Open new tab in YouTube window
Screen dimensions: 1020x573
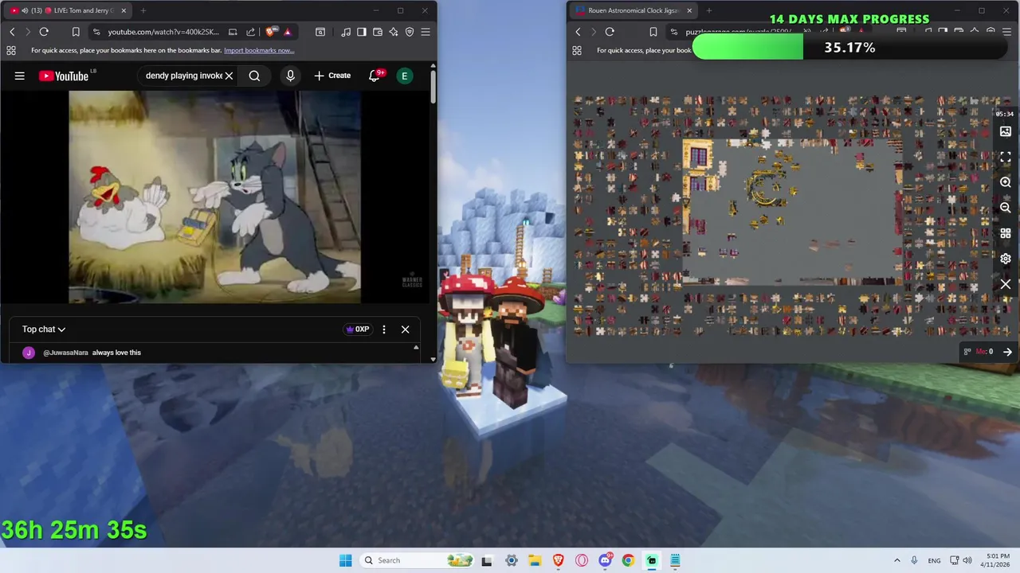point(143,10)
